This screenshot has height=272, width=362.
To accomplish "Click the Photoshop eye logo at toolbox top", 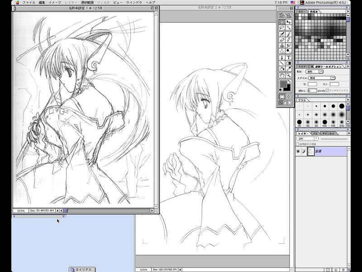I will click(x=286, y=15).
